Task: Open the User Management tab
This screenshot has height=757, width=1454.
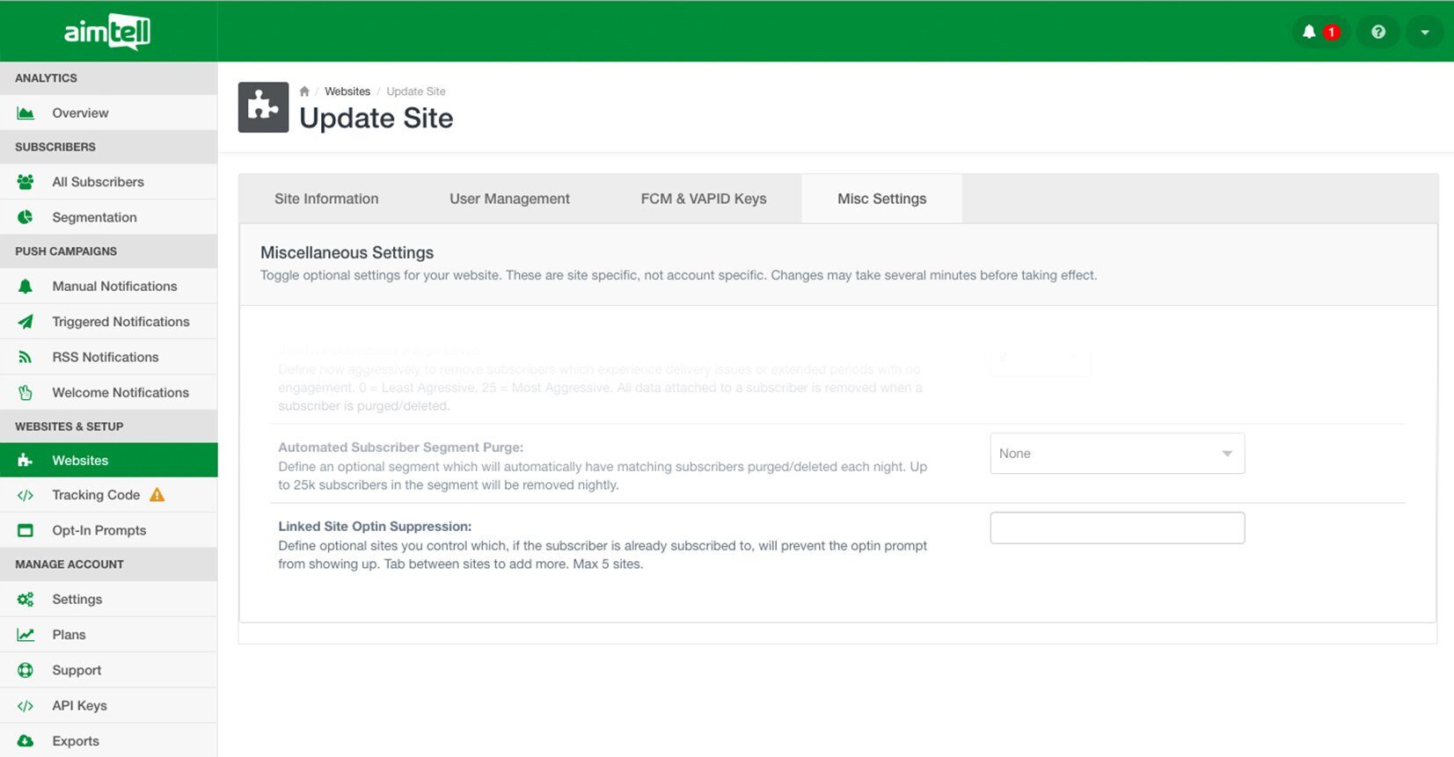Action: pyautogui.click(x=509, y=199)
